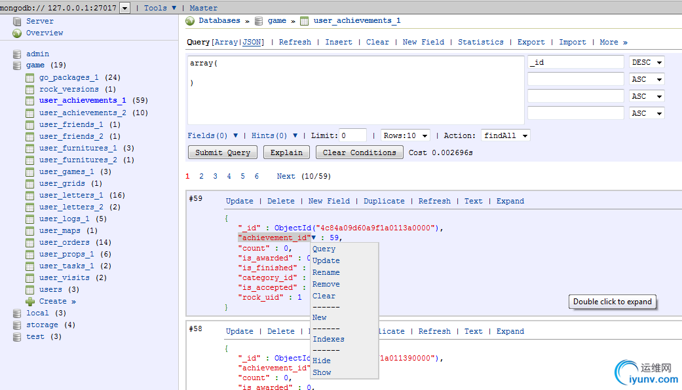Screen dimensions: 682x390
Task: Open the user_visits collection in sidebar
Action: coord(64,278)
